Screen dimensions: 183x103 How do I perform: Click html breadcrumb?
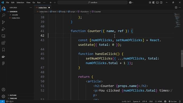54,12
